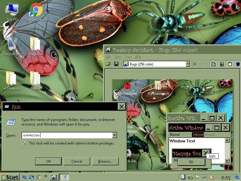The width and height of the screenshot is (241, 181).
Task: Click the scroll down arrow in Active Window preview
Action: pos(227,161)
